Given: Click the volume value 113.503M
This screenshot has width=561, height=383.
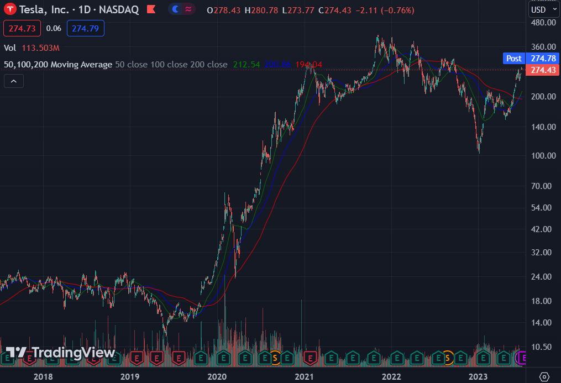Looking at the screenshot, I should pos(40,48).
